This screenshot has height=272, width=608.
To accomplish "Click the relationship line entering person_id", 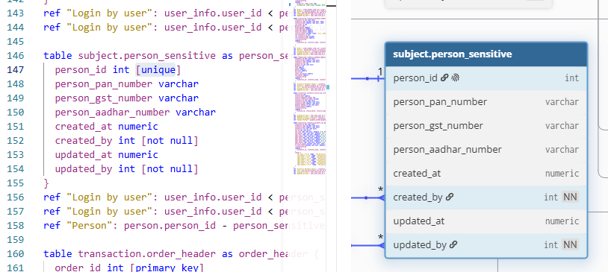I will tap(367, 78).
